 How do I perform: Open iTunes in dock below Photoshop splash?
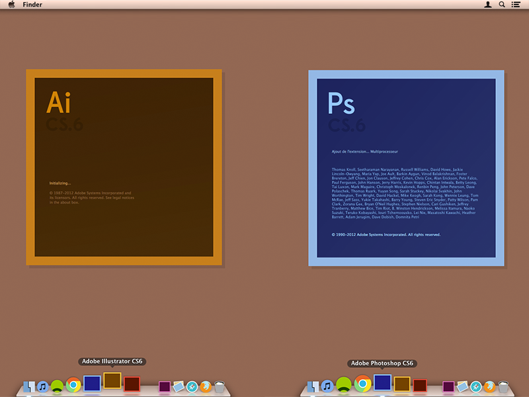[x=327, y=386]
